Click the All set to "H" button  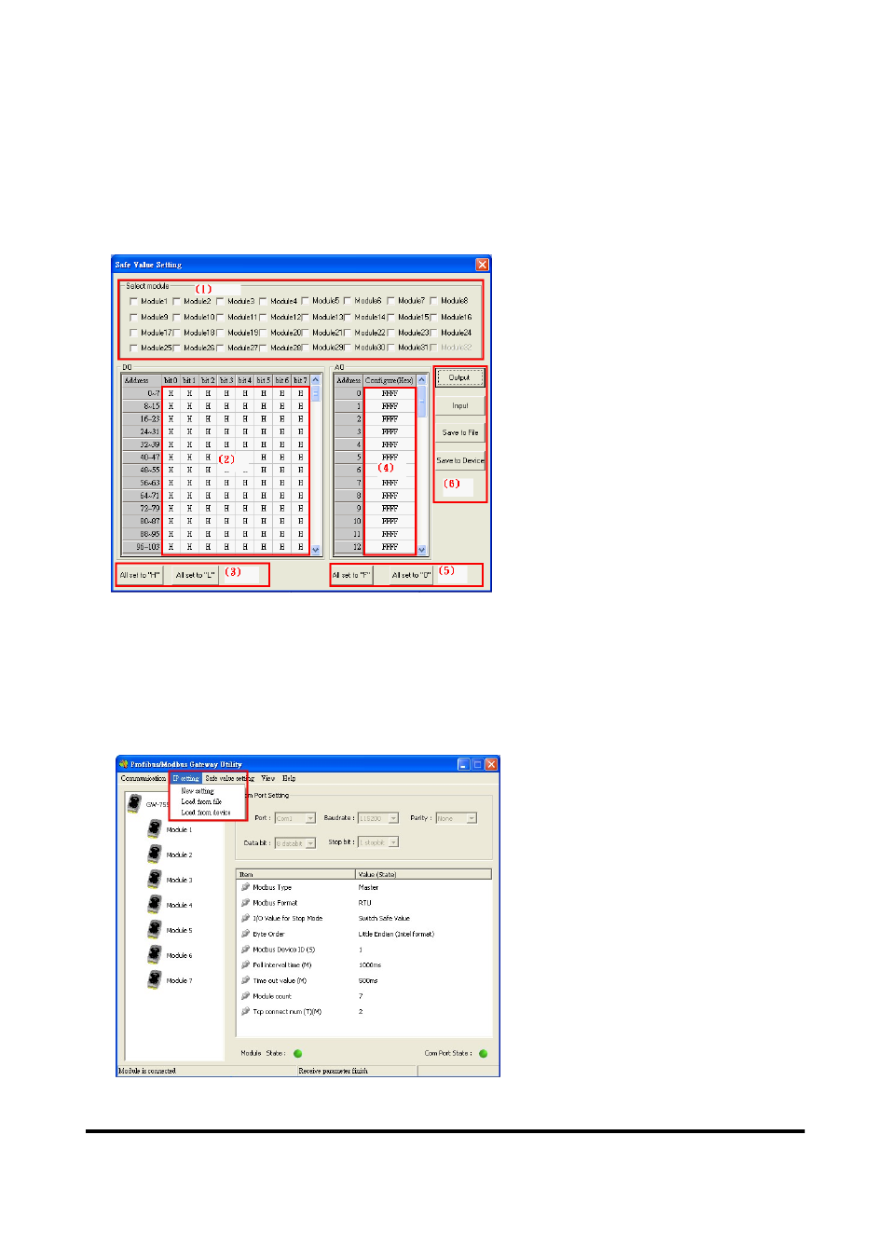click(140, 575)
